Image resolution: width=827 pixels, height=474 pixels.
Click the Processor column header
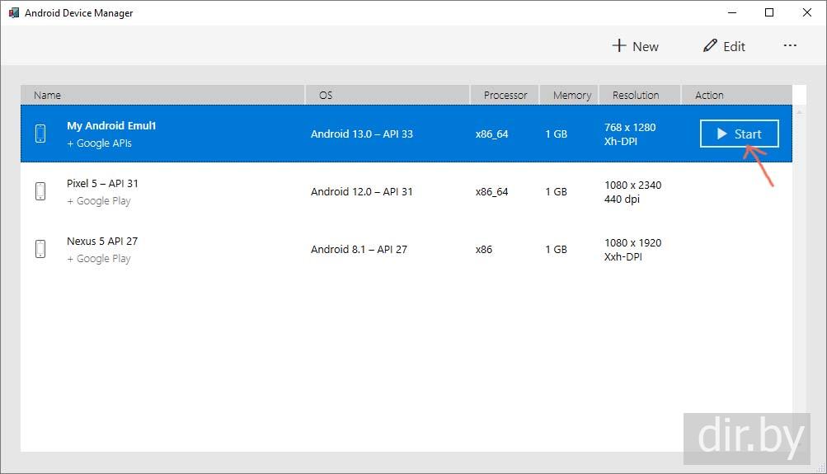505,95
